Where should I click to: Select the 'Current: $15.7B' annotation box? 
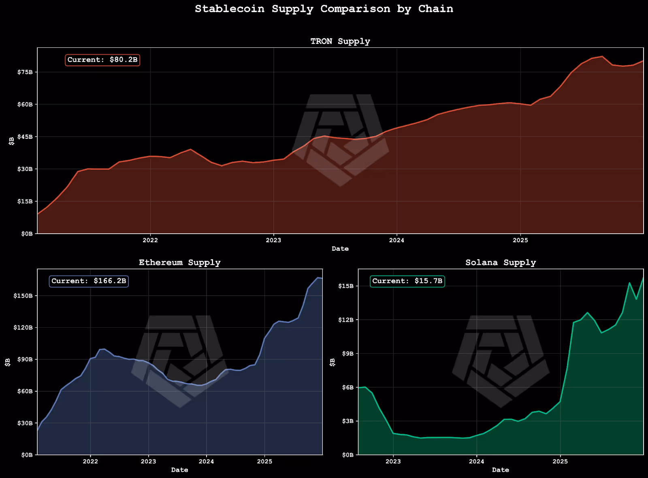407,281
